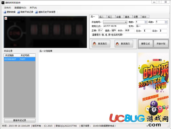Switch to the 直选 tab
Viewport: 171px width, 129px height.
pyautogui.click(x=128, y=17)
